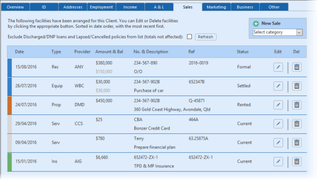318x180 pixels.
Task: Click the Settled status value
Action: [244, 86]
